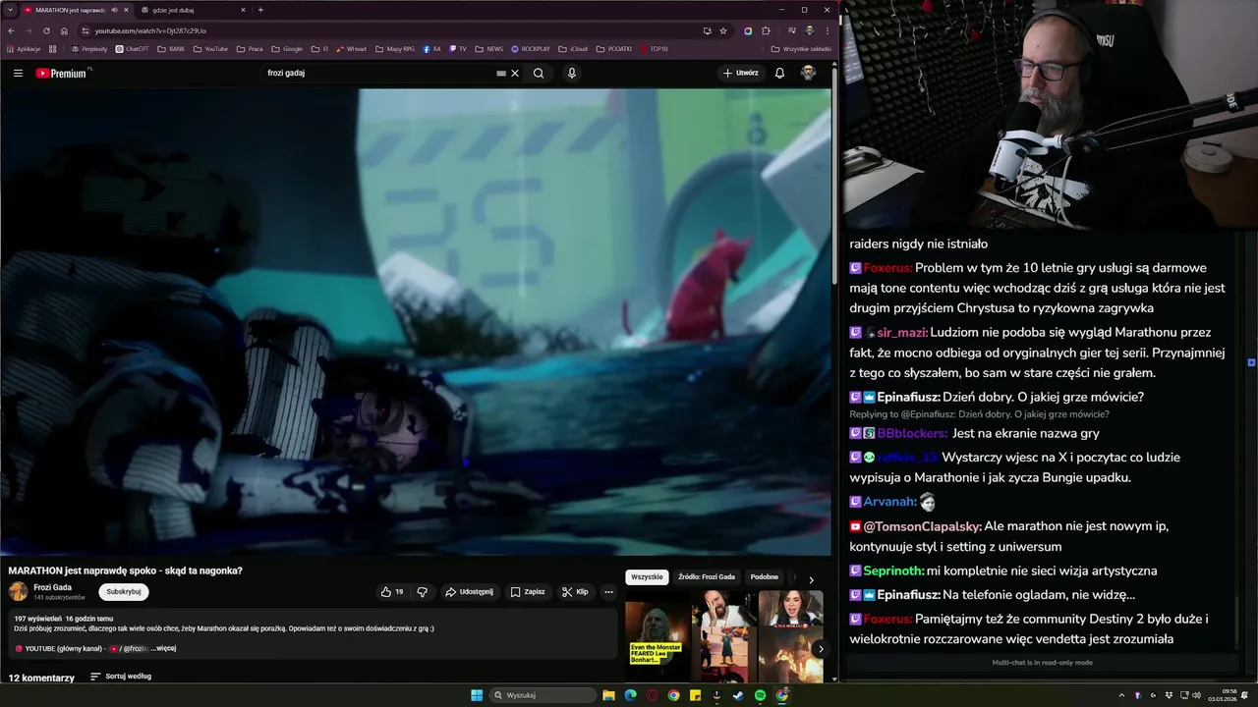Open the NEWS bookmarks folder
The height and width of the screenshot is (707, 1258).
coord(488,49)
